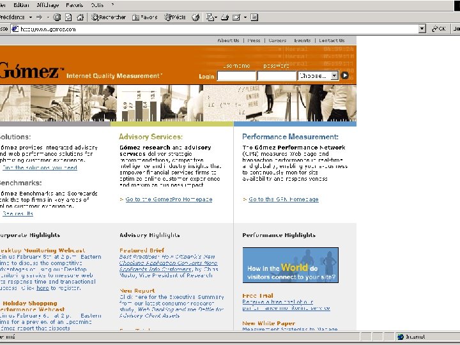Click 'New Report' heading
The image size is (460, 345).
point(137,291)
